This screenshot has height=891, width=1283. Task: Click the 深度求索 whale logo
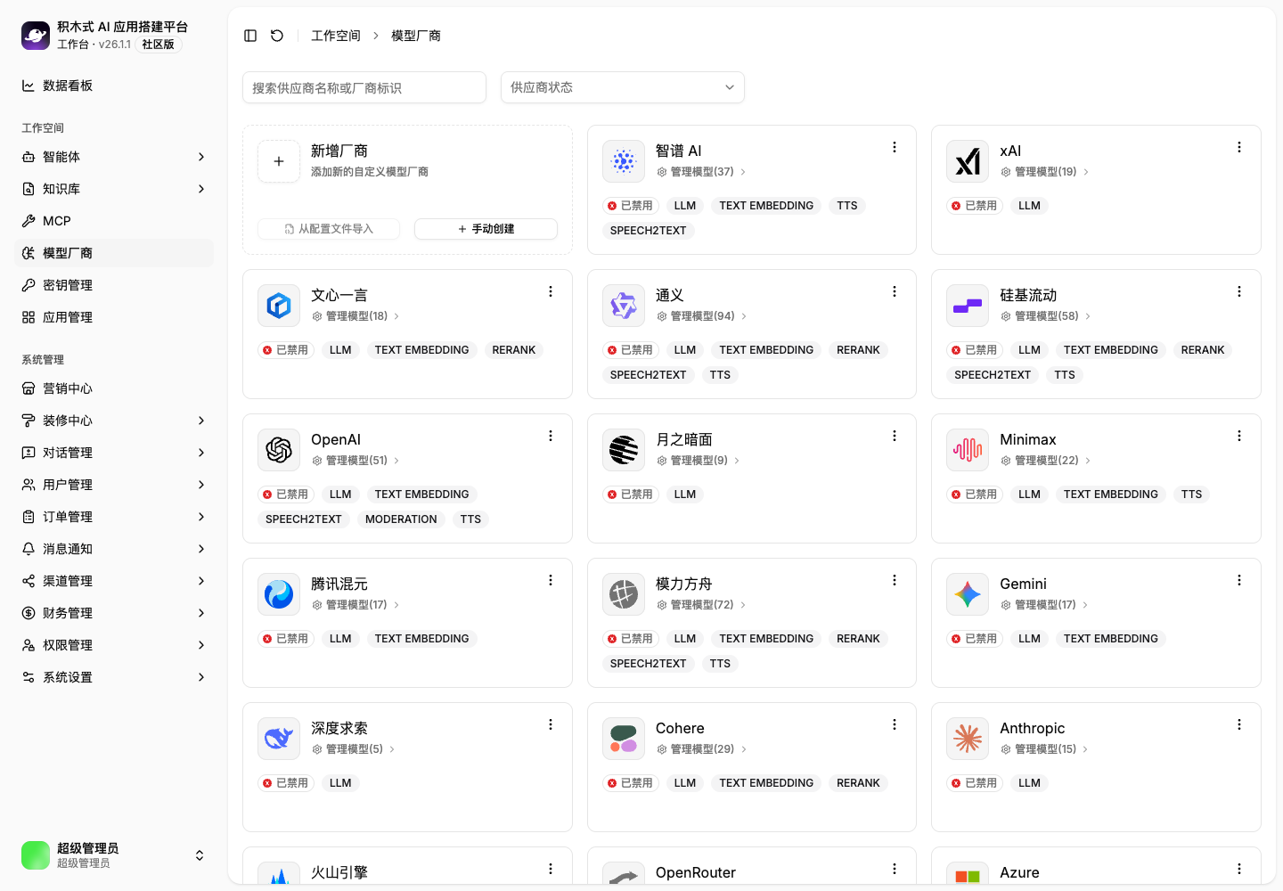click(x=279, y=739)
